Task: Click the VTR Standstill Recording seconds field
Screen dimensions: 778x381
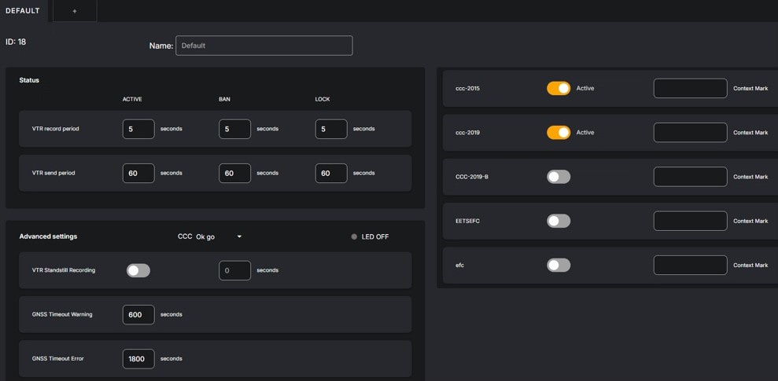Action: pos(234,270)
